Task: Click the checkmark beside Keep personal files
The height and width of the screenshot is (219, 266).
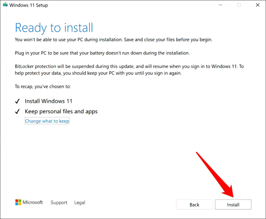Action: tap(17, 112)
